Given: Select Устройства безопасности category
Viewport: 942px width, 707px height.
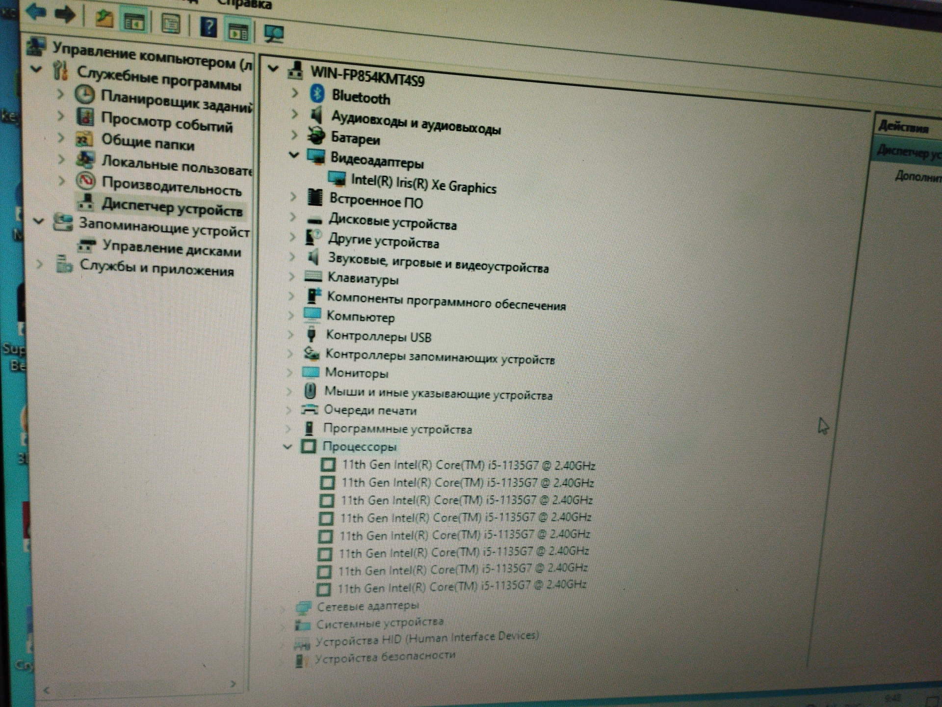Looking at the screenshot, I should 385,657.
